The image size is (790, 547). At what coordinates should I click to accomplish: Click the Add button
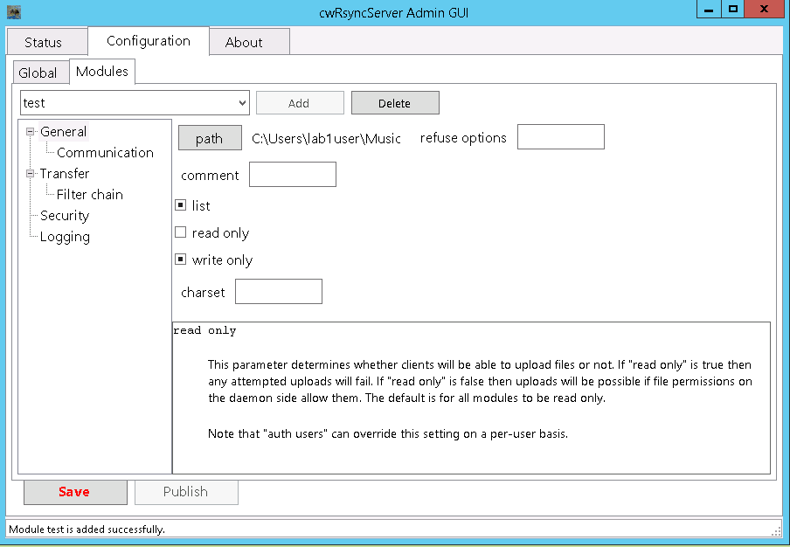pos(300,102)
